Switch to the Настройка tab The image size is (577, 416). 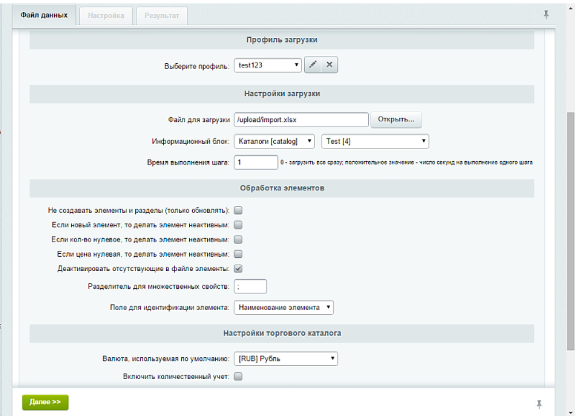pos(106,16)
